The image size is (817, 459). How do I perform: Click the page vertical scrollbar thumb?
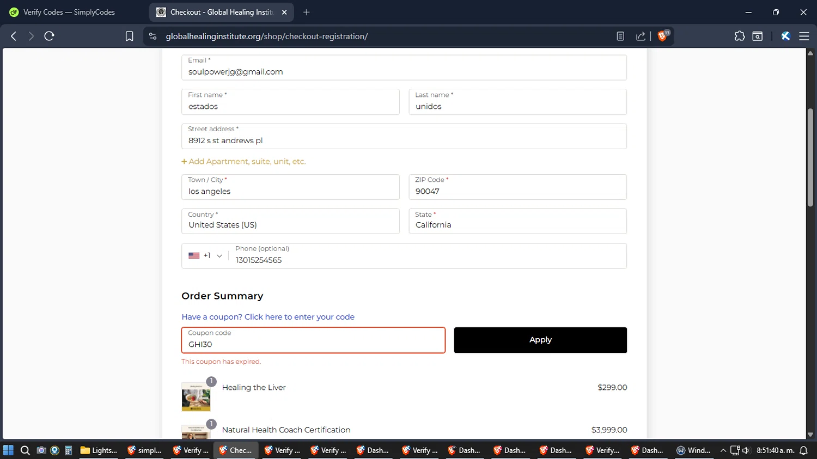(810, 157)
